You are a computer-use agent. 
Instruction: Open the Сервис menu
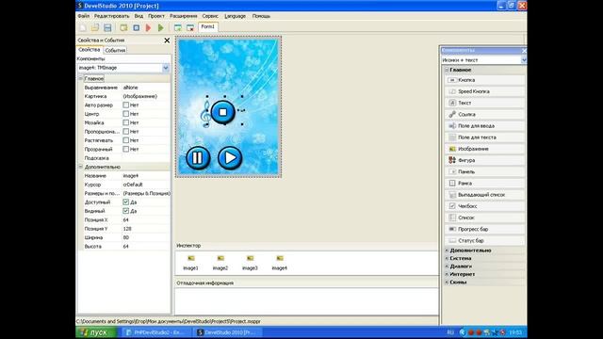[210, 16]
